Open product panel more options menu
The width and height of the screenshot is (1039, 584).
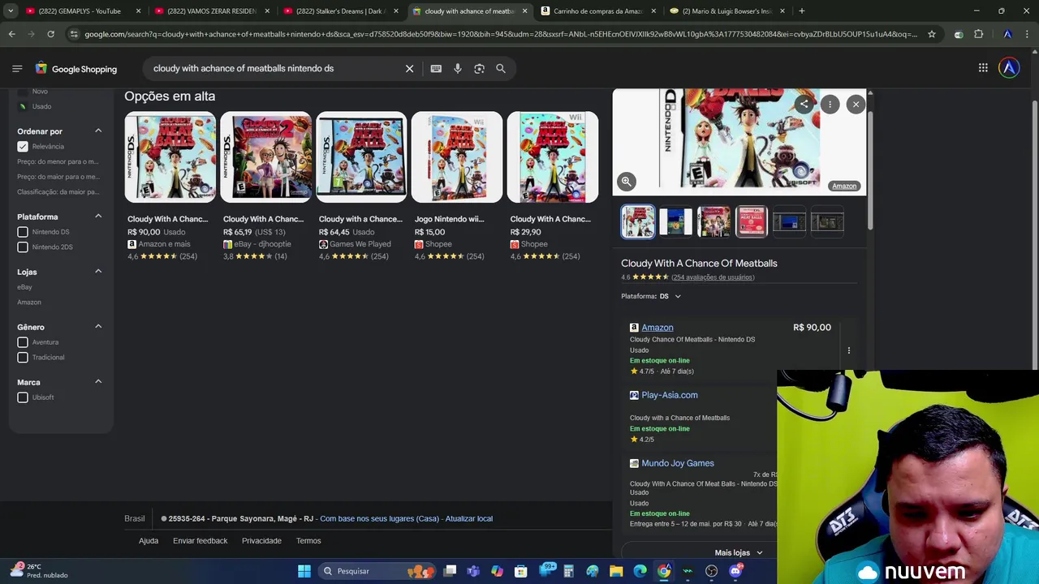pos(830,104)
